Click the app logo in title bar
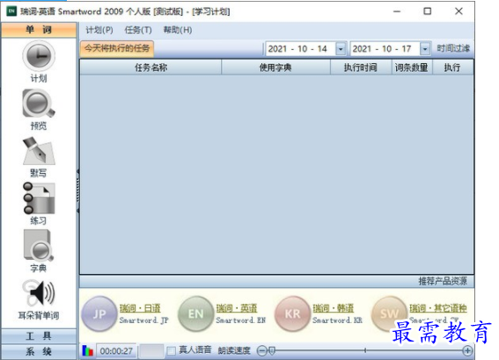Screen dimensions: 499x360 click(x=11, y=11)
